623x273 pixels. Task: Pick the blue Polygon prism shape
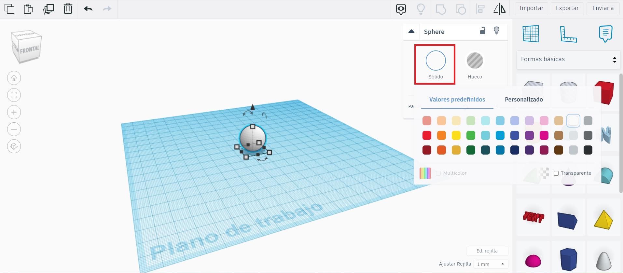(x=568, y=259)
